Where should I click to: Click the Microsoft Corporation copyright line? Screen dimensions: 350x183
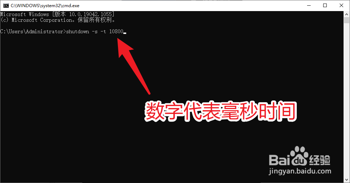pos(58,20)
